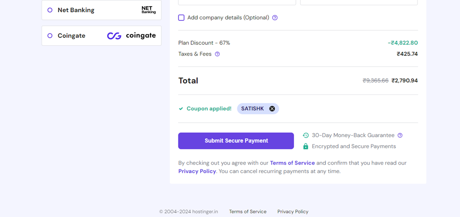Select the Net Banking radio button
Screen dimensions: 460x217
(x=50, y=10)
